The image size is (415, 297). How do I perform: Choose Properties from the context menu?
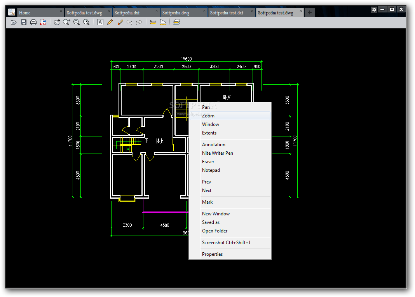click(x=230, y=254)
